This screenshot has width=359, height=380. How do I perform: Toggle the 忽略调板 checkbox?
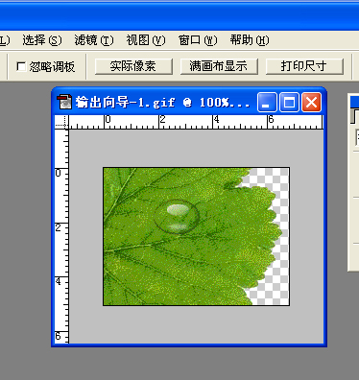point(21,66)
